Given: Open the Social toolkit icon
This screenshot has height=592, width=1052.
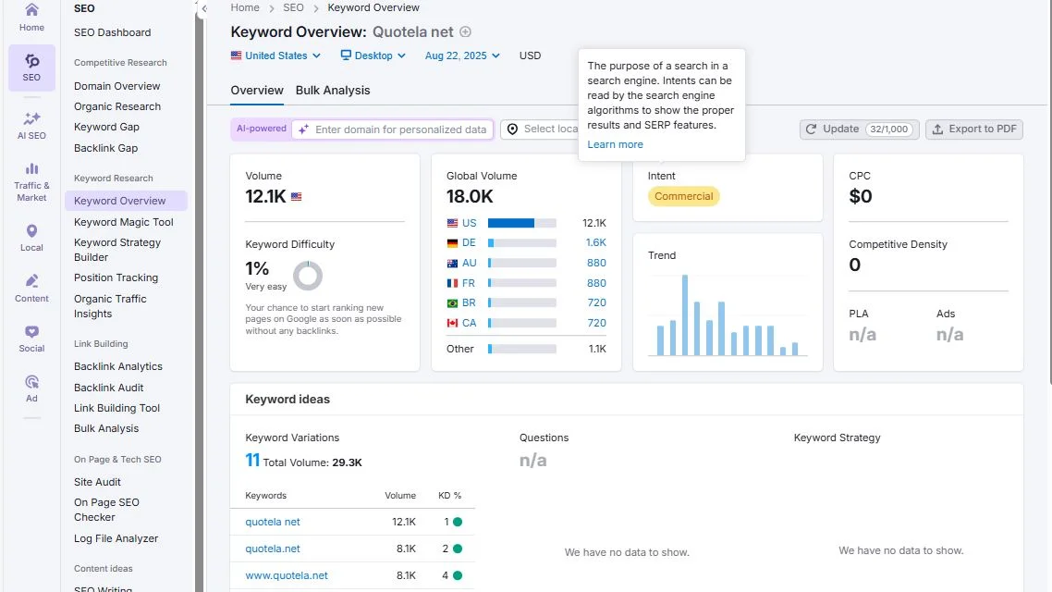Looking at the screenshot, I should [x=31, y=335].
